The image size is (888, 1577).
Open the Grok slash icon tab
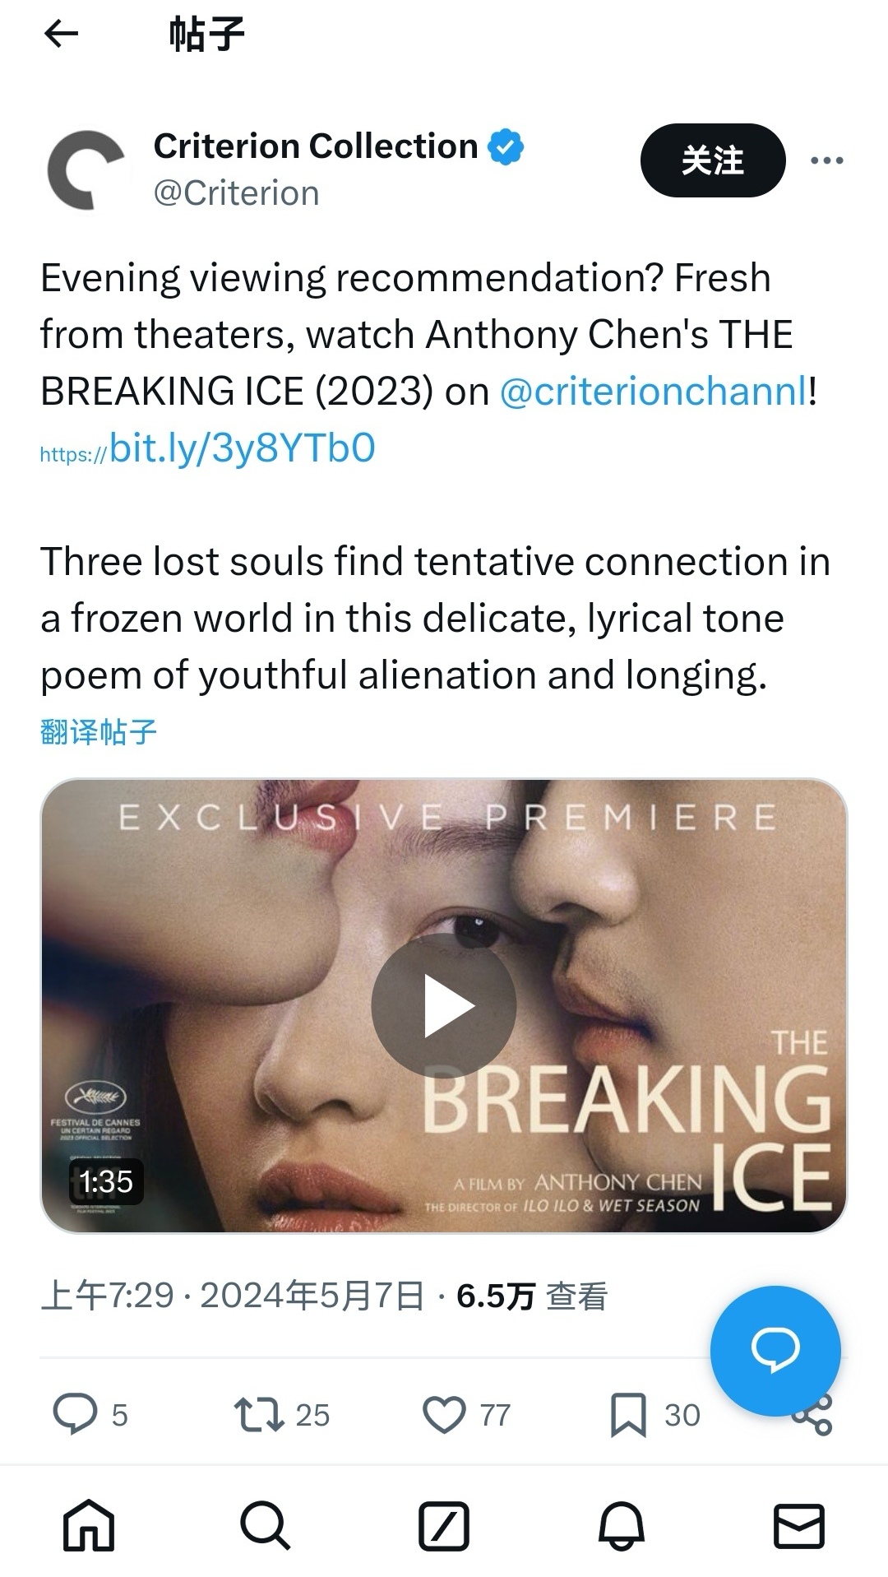tap(444, 1526)
